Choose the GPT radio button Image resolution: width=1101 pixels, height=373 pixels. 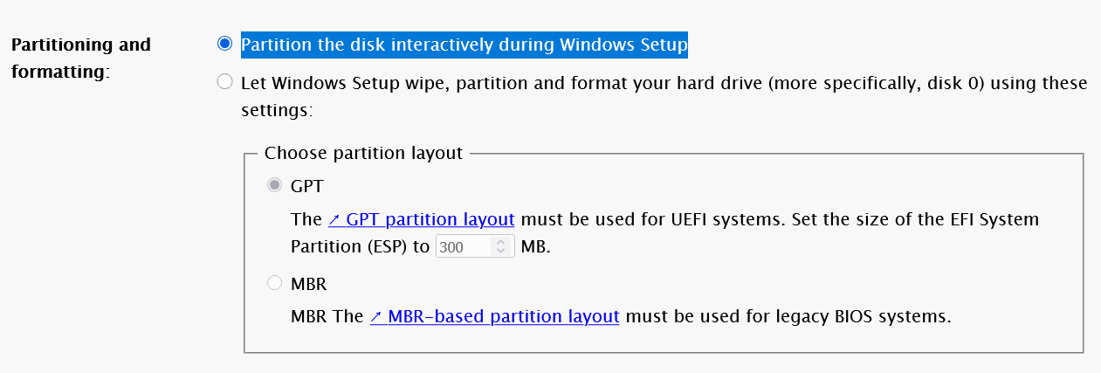(x=275, y=185)
